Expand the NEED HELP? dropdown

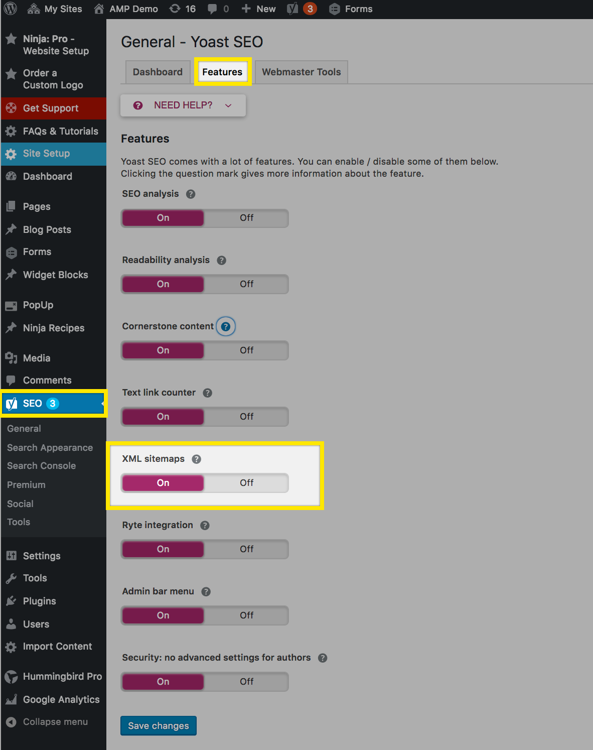point(183,105)
